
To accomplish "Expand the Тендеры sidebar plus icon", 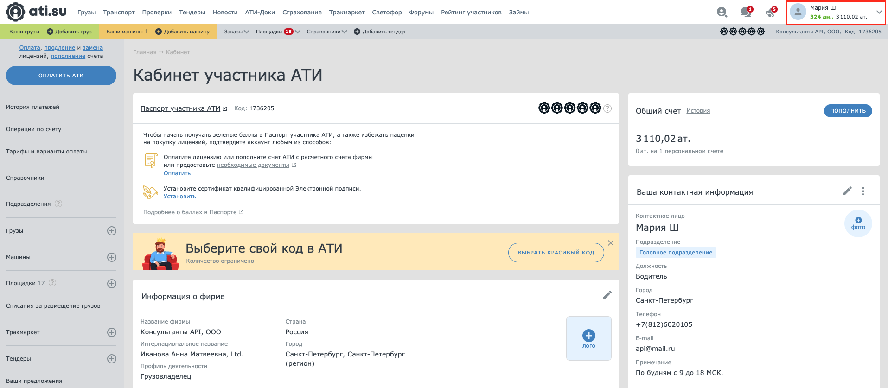I will (112, 359).
